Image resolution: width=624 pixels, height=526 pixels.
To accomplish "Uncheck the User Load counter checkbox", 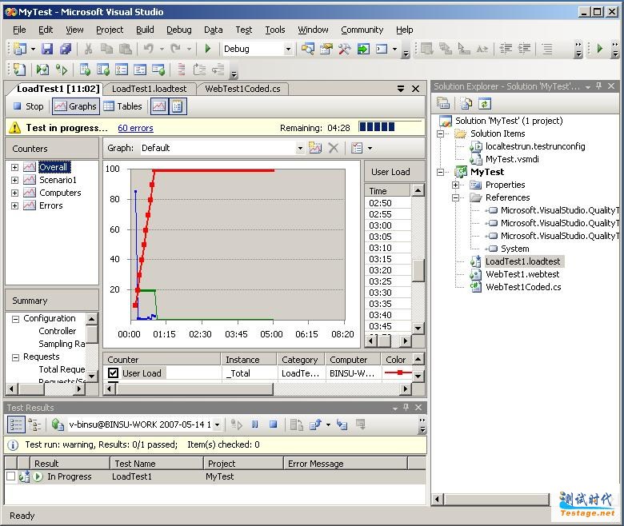I will (113, 373).
